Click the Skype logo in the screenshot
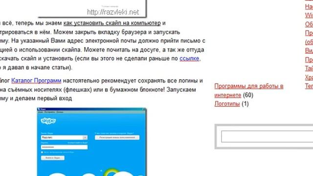Screen dimensions: 313x176 (x=48, y=121)
